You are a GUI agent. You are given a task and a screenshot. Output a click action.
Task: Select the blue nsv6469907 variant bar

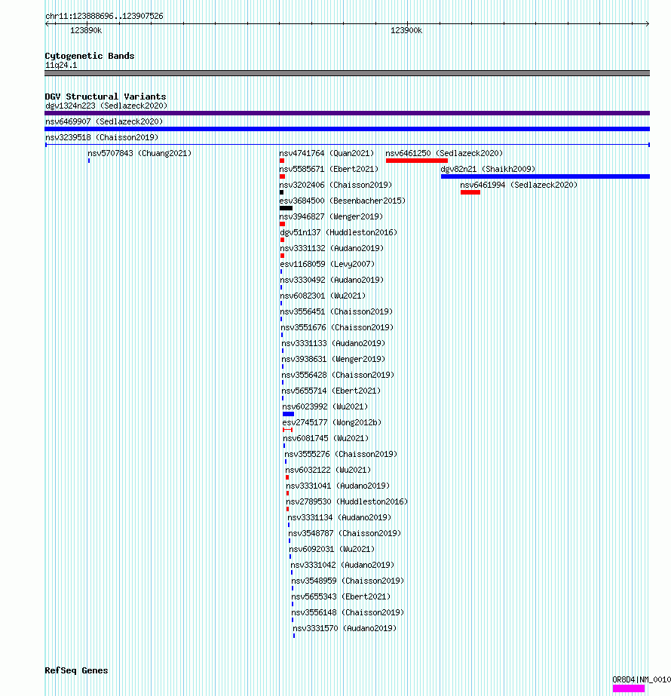tap(347, 129)
